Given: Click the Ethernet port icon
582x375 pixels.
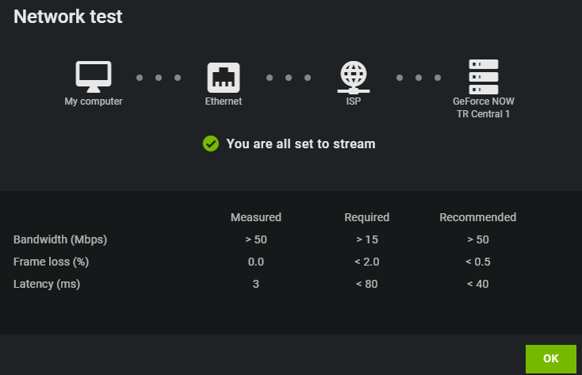Looking at the screenshot, I should coord(224,77).
